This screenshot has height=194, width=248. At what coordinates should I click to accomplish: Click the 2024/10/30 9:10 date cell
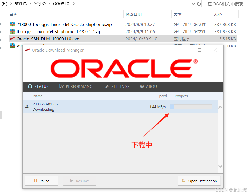click(141, 39)
